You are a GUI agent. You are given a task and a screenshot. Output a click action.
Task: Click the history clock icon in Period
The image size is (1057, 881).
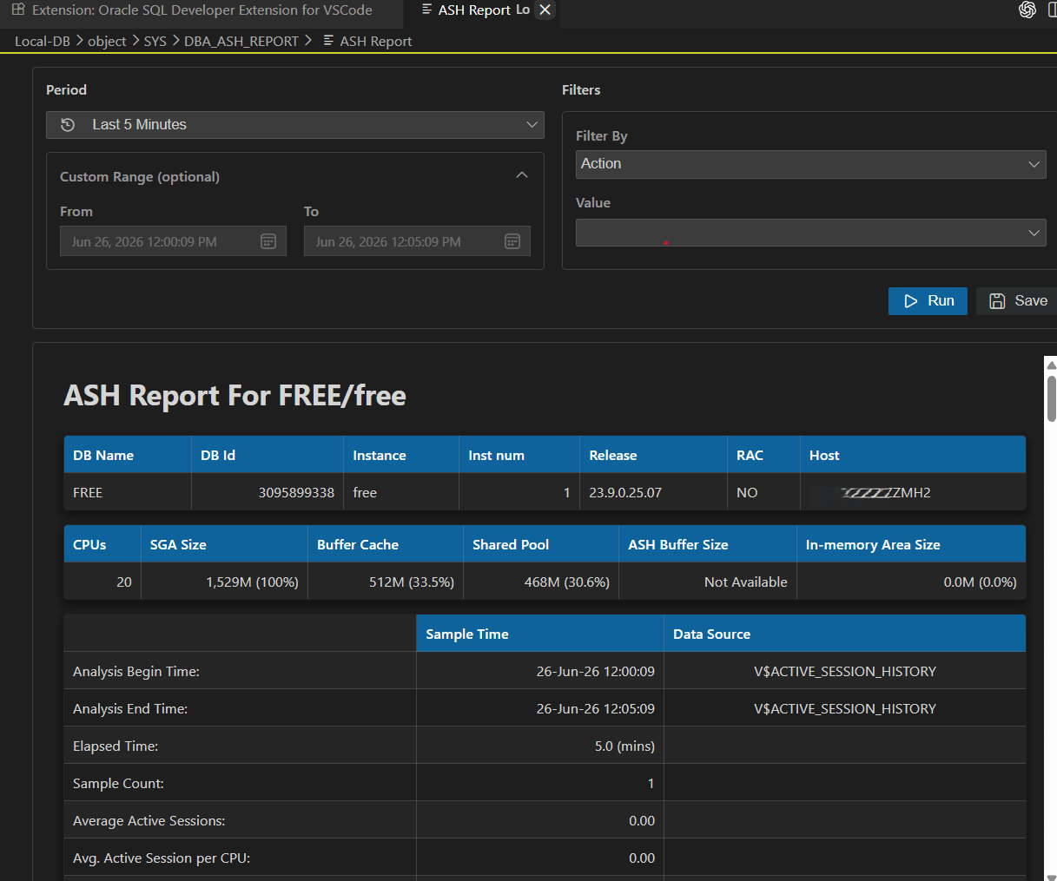coord(68,125)
